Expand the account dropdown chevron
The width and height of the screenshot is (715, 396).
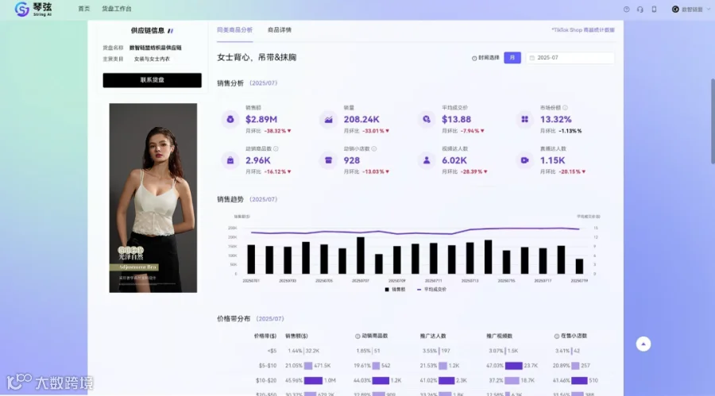tap(708, 9)
